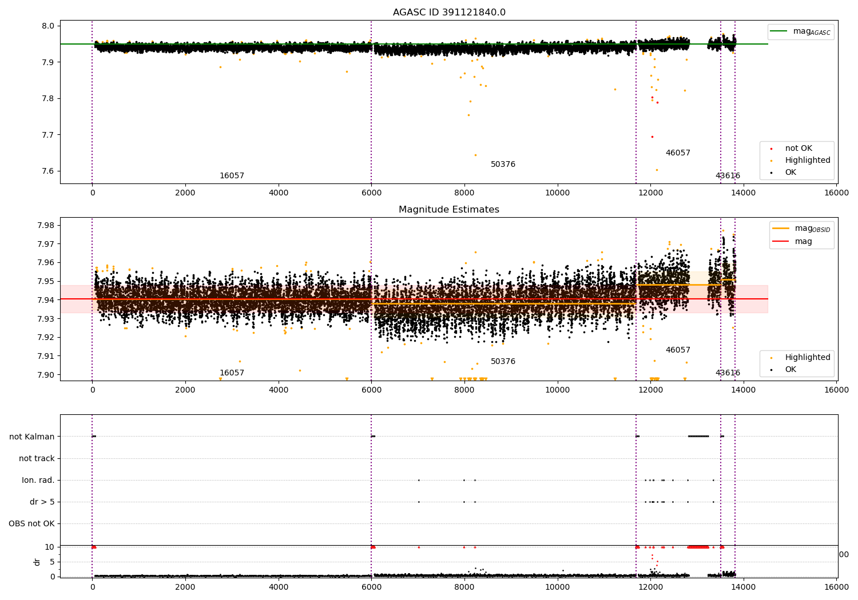The width and height of the screenshot is (858, 600).
Task: Click the 7.90 y-axis tick label
Action: tap(46, 375)
